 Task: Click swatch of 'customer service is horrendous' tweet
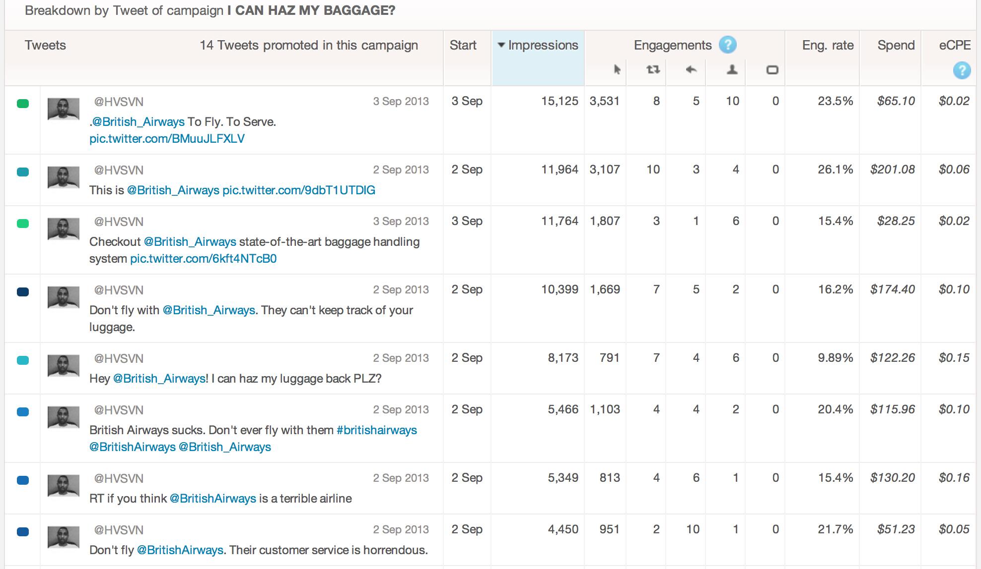tap(23, 532)
